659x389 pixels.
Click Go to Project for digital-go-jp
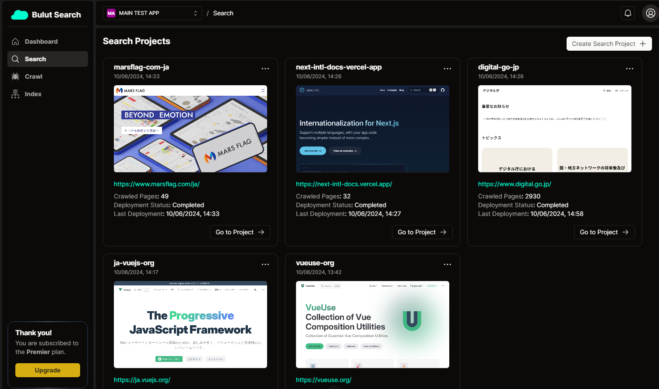pos(604,232)
